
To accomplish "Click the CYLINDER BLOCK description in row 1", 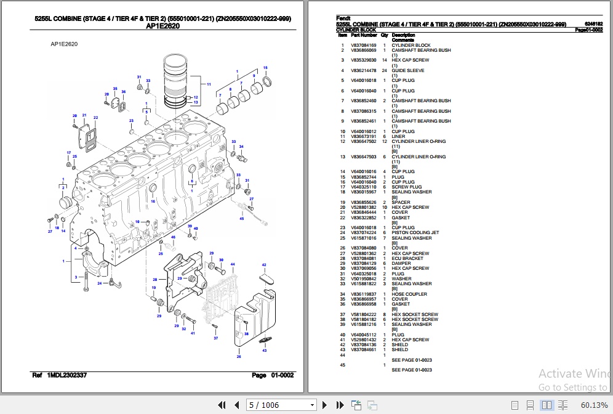I will (411, 46).
